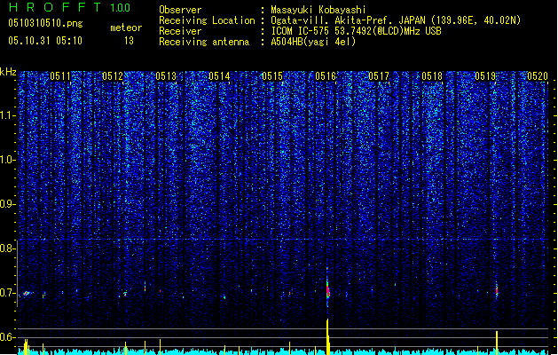Click the 1.1 kHz frequency label
Viewport: 558px width, 355px height.
[x=8, y=115]
